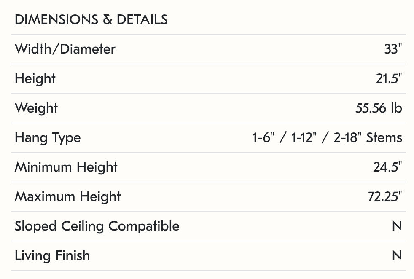
Task: Click the 55.56 lb weight value
Action: click(x=379, y=108)
